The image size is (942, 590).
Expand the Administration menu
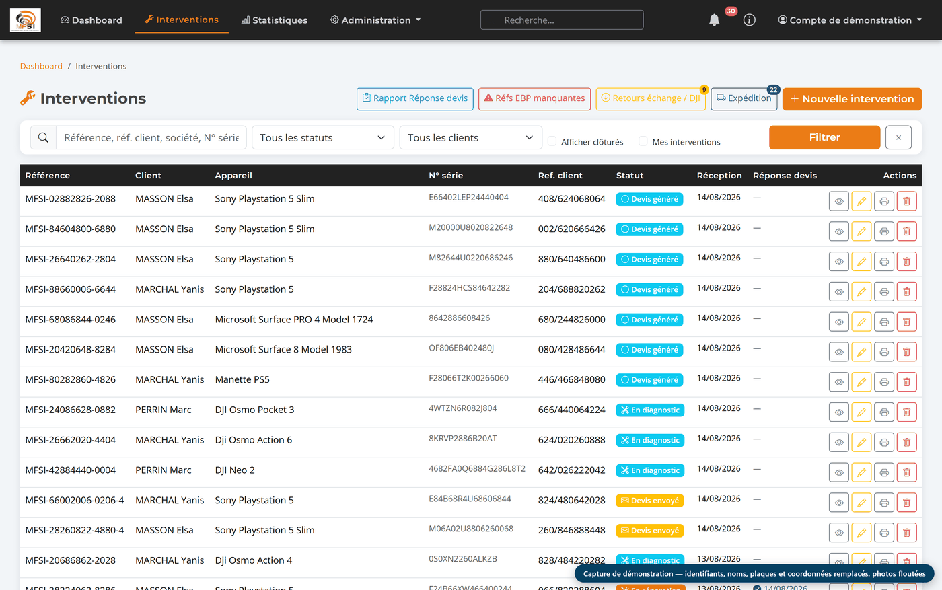[375, 20]
